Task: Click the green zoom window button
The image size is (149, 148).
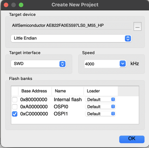Action: point(21,5)
